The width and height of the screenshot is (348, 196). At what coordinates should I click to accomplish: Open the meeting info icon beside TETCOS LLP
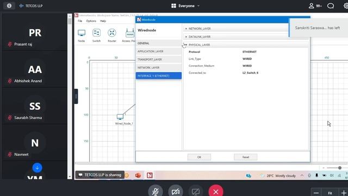tap(9, 6)
